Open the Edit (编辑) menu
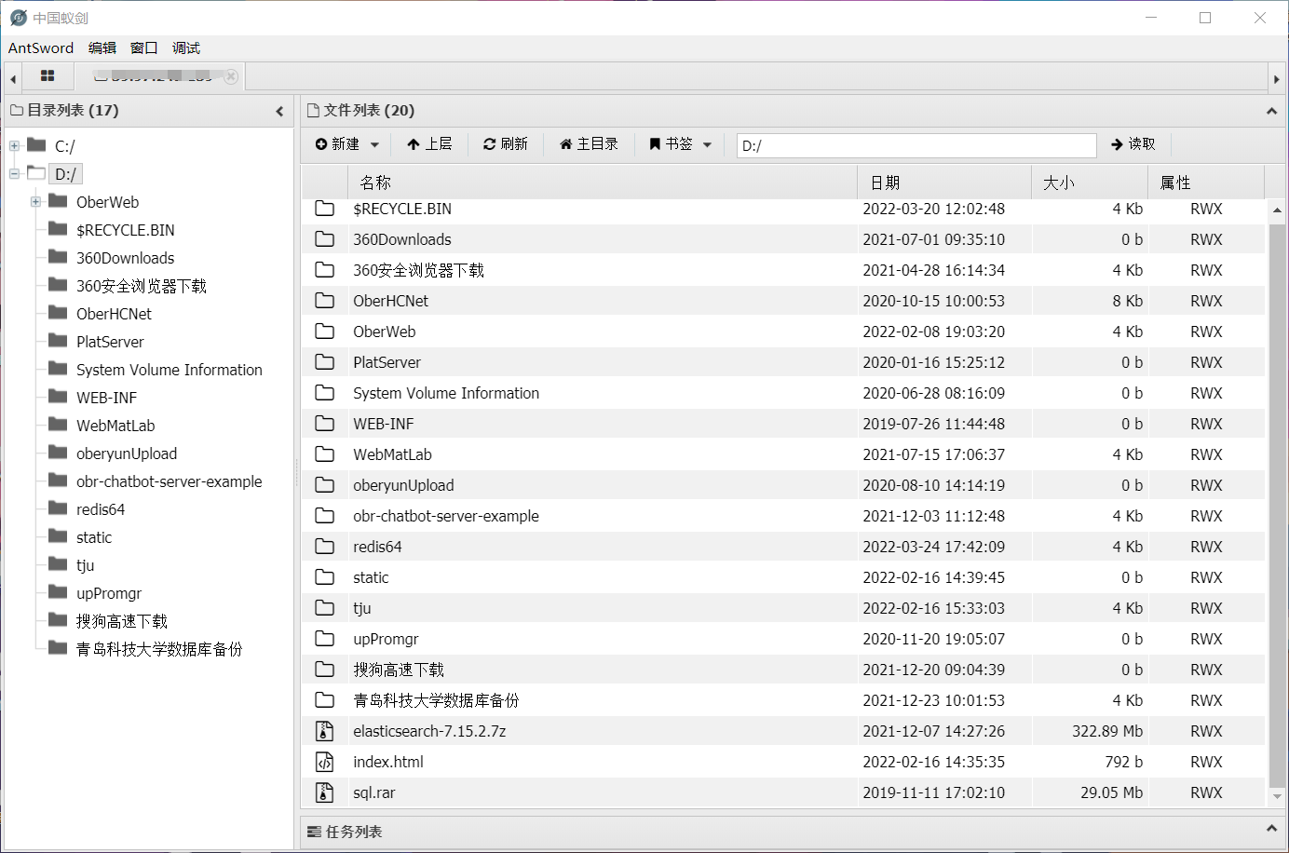The width and height of the screenshot is (1289, 853). point(102,48)
